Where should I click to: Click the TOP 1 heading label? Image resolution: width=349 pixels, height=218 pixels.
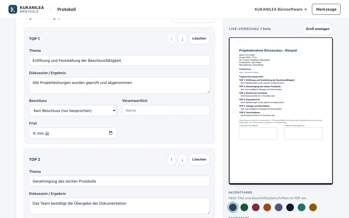pos(34,39)
